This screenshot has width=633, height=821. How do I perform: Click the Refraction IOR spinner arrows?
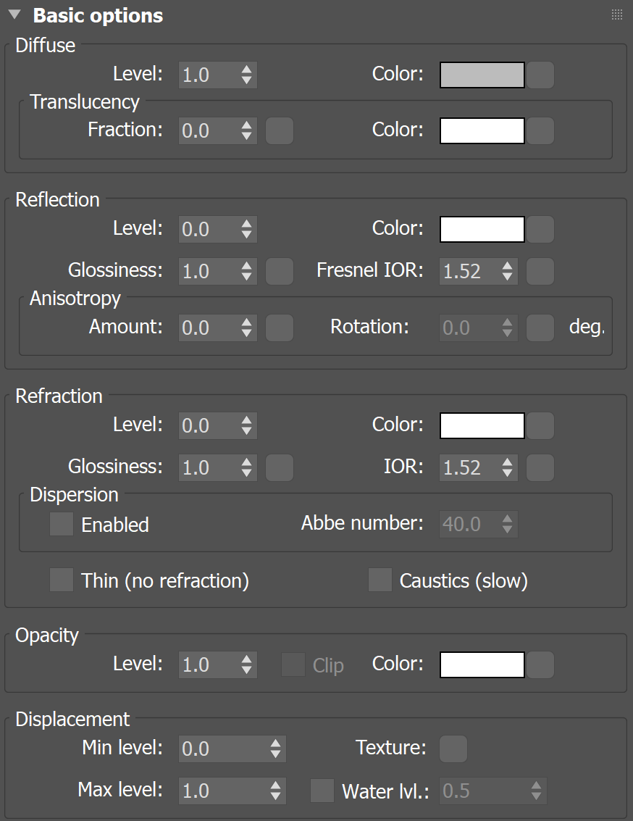[508, 467]
